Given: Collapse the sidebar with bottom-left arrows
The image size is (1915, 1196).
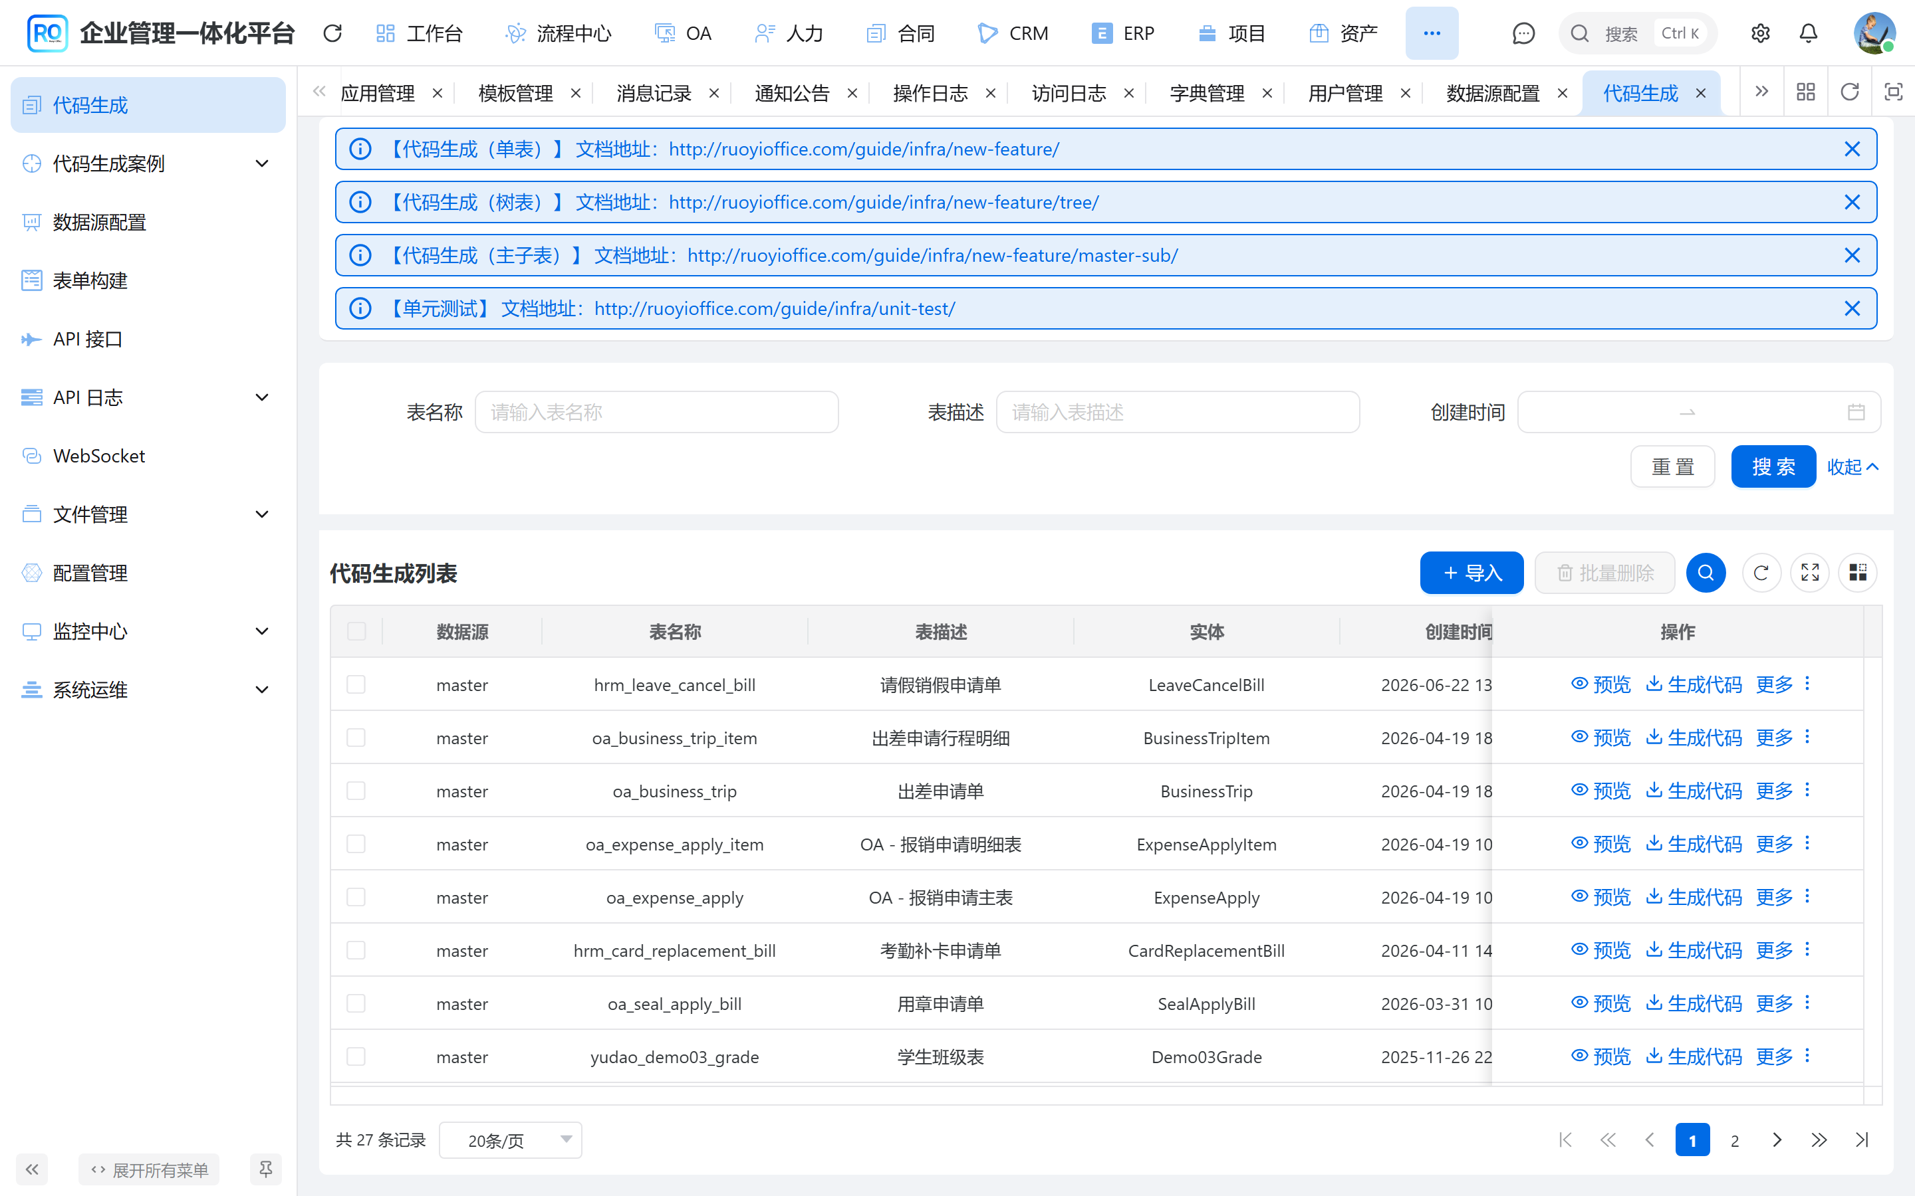Looking at the screenshot, I should pyautogui.click(x=32, y=1169).
